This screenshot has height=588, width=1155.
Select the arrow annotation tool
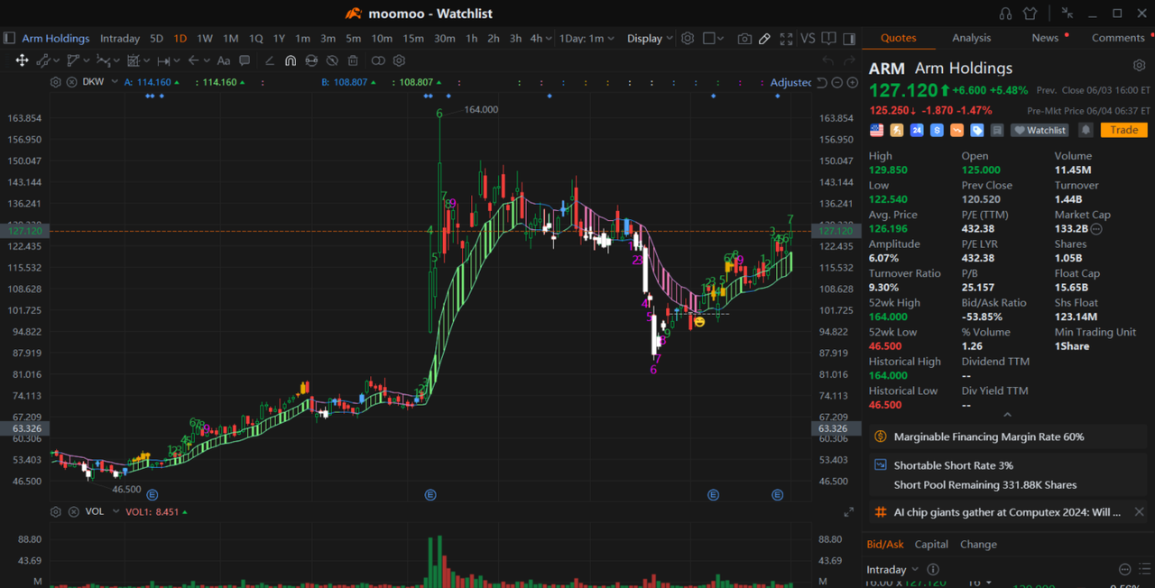(193, 60)
